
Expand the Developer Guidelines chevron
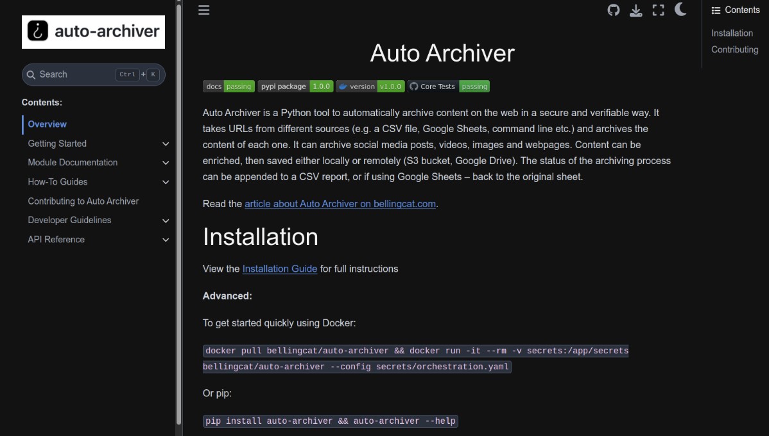166,221
